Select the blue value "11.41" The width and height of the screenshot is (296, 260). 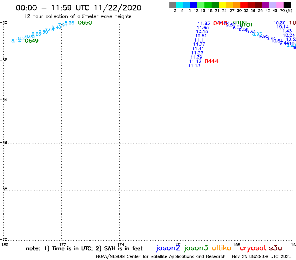pos(198,48)
